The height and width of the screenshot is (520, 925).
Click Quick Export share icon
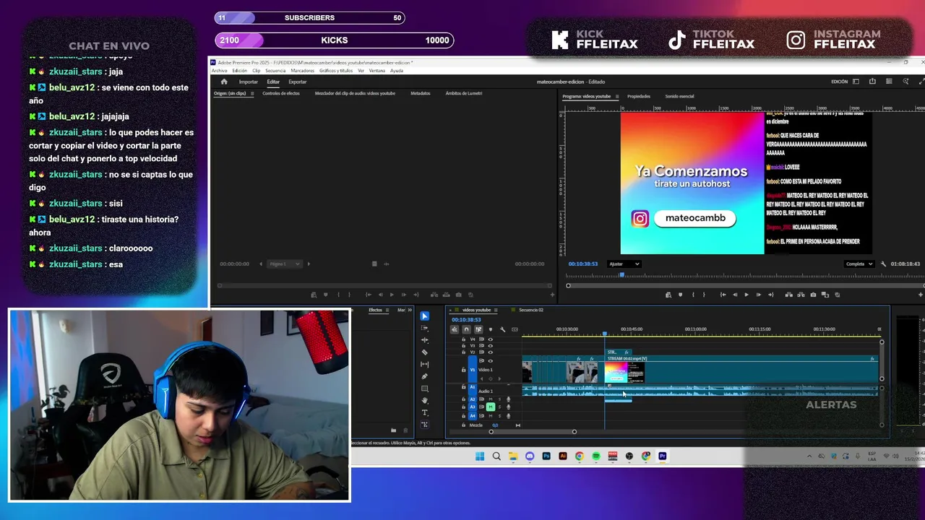872,82
